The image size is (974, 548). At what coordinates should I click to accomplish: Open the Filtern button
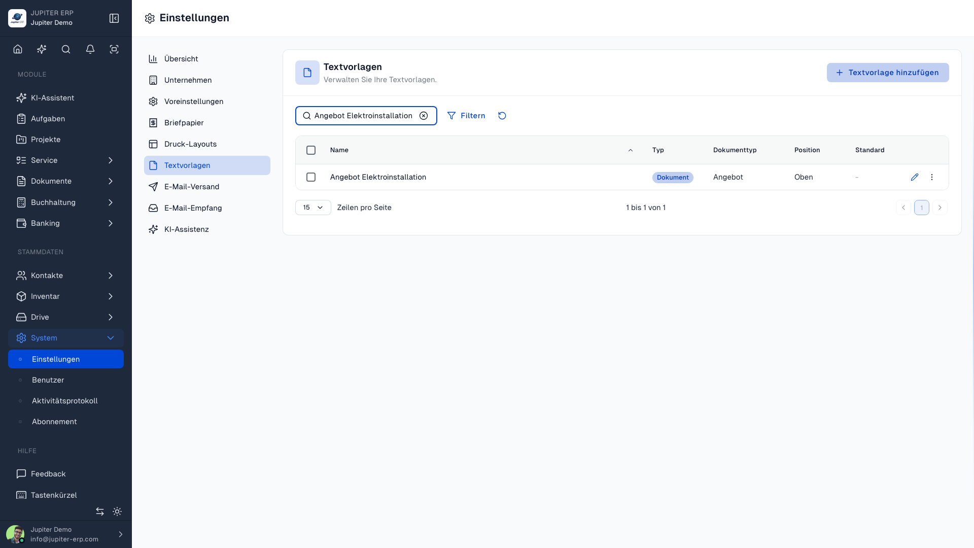click(466, 116)
